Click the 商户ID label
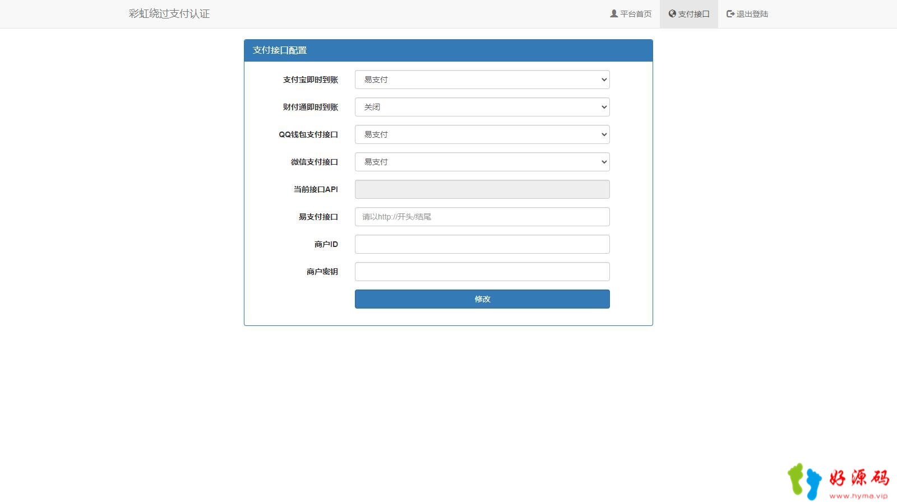Viewport: 897px width, 504px height. point(326,244)
